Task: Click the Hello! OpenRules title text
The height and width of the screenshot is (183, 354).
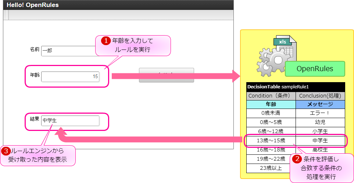Action: pos(32,5)
